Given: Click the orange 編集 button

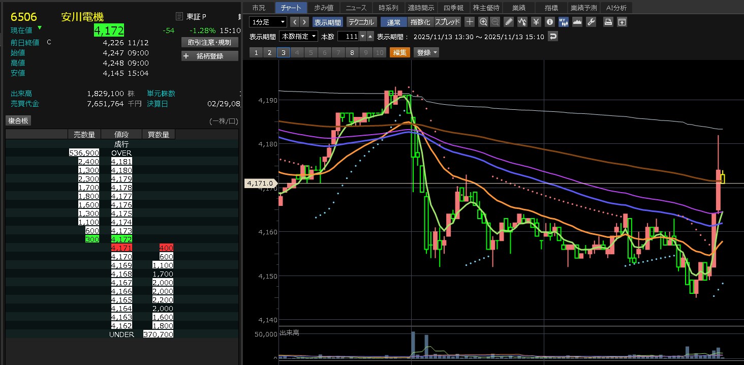Looking at the screenshot, I should coord(399,52).
